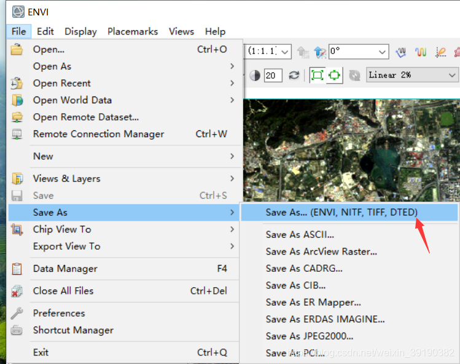Select Close All Files entry
The image size is (460, 364).
[125, 291]
